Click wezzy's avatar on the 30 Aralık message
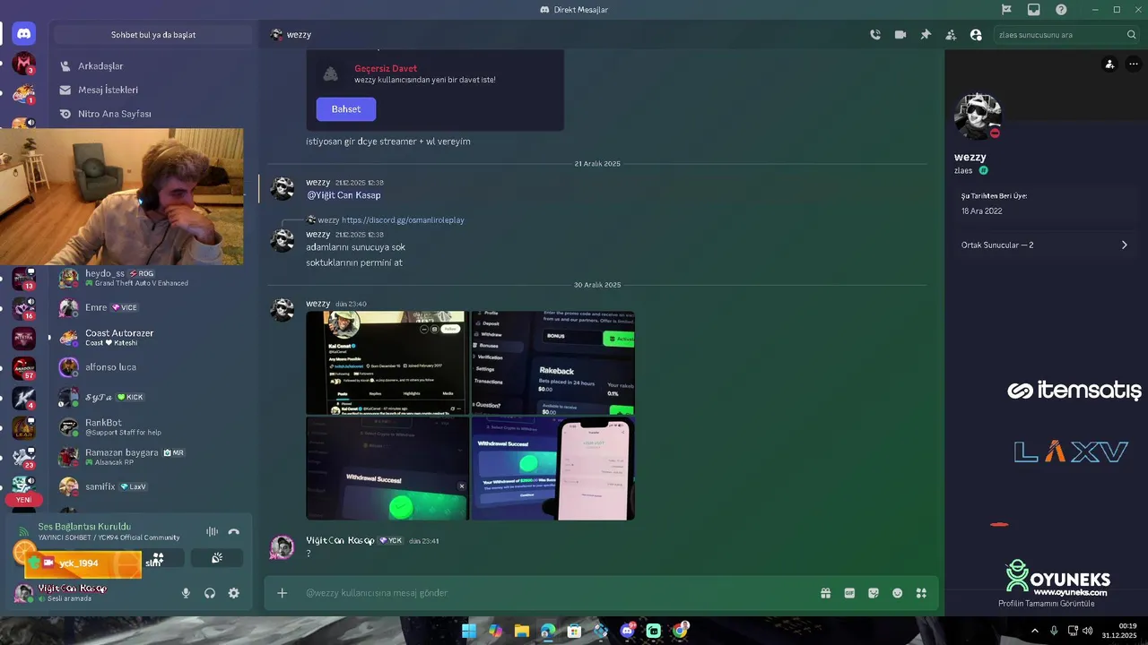1148x645 pixels. coord(283,309)
